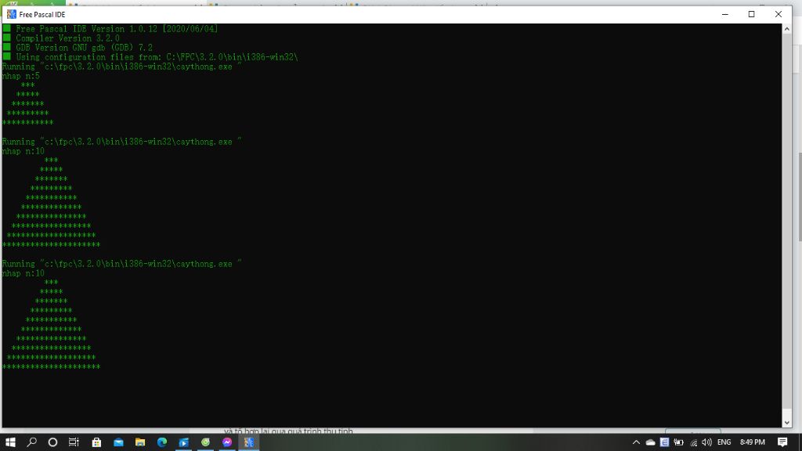Click the Free Pascal IDE title bar icon

pos(11,14)
